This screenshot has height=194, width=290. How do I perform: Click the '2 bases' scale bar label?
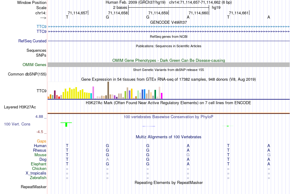point(120,8)
